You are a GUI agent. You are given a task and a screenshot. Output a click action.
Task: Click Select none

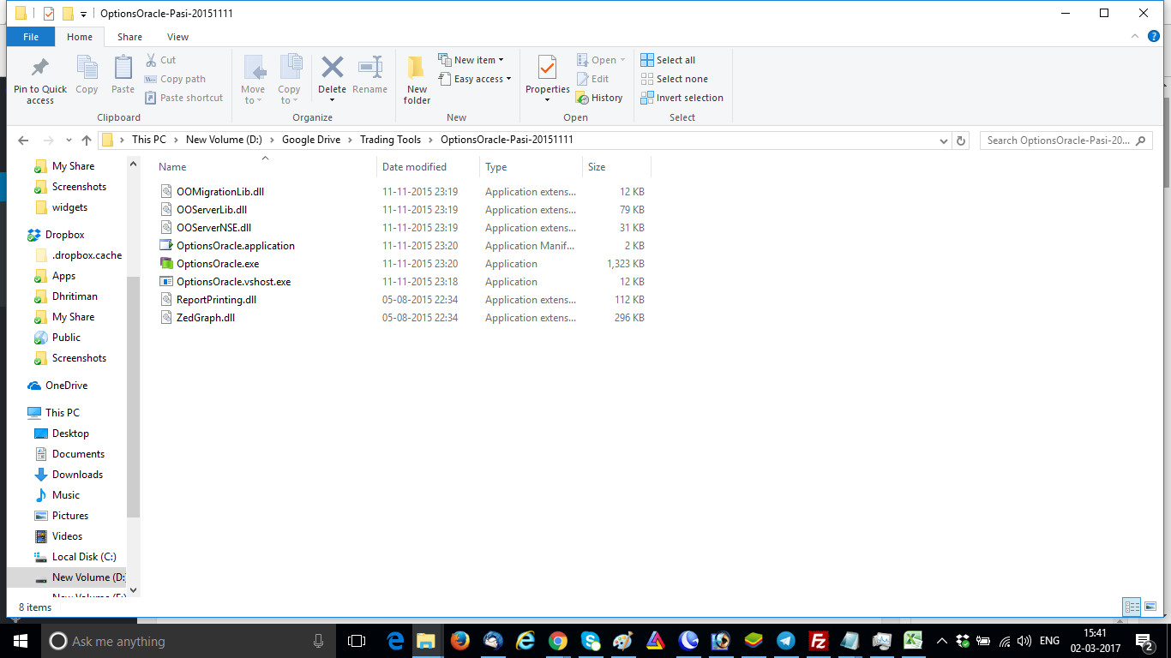[674, 79]
